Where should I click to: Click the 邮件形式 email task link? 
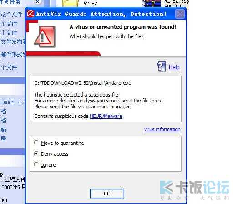click(13, 55)
